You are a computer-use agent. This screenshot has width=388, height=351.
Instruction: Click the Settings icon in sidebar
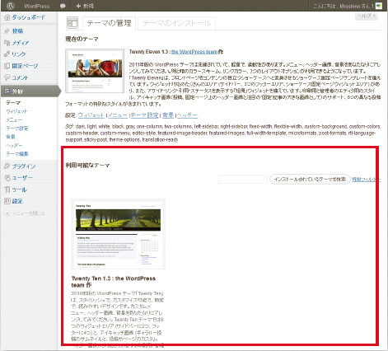7,201
